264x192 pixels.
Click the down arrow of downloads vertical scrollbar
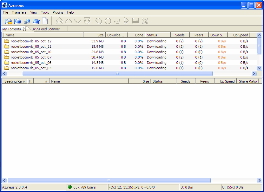click(x=259, y=68)
